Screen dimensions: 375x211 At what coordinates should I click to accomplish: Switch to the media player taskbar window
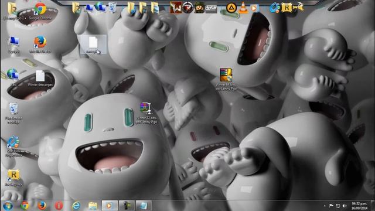pos(110,206)
